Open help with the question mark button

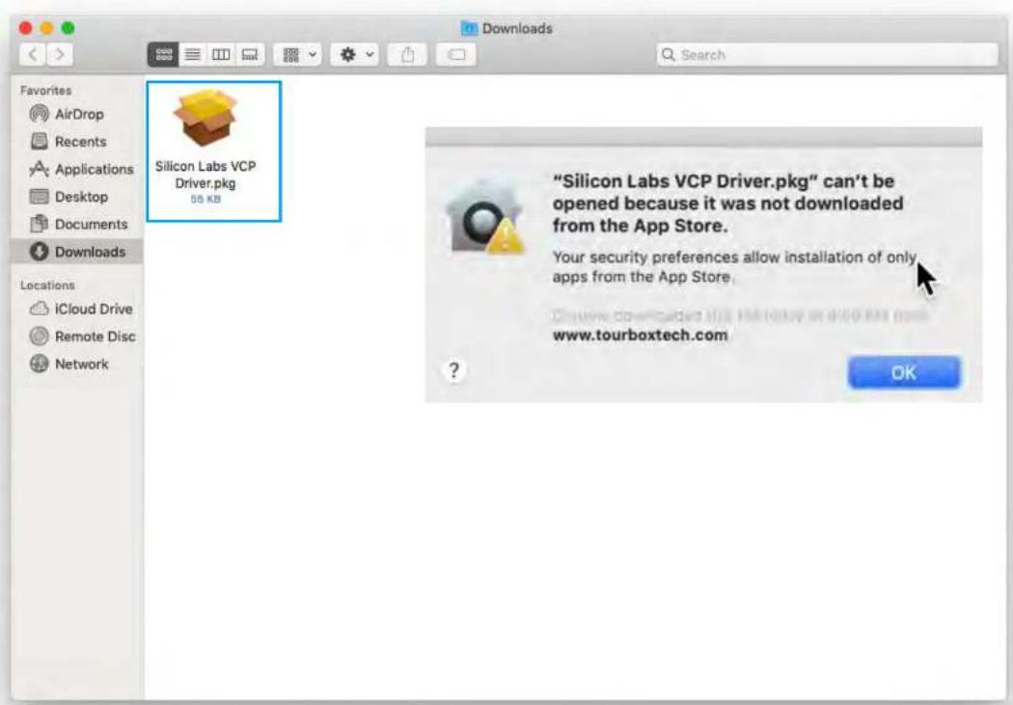[453, 371]
